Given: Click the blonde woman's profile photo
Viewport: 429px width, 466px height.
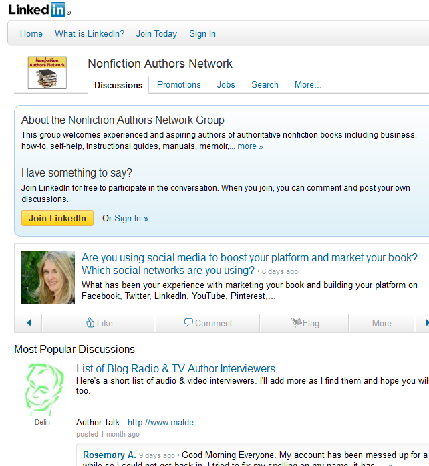Looking at the screenshot, I should pos(48,277).
